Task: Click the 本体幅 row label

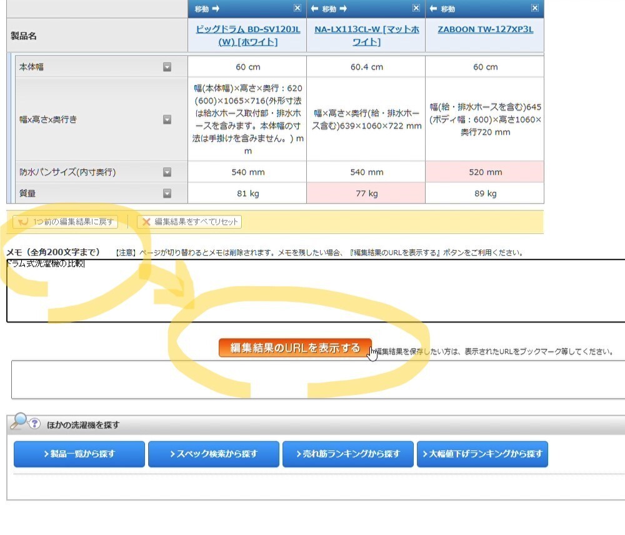Action: point(31,67)
